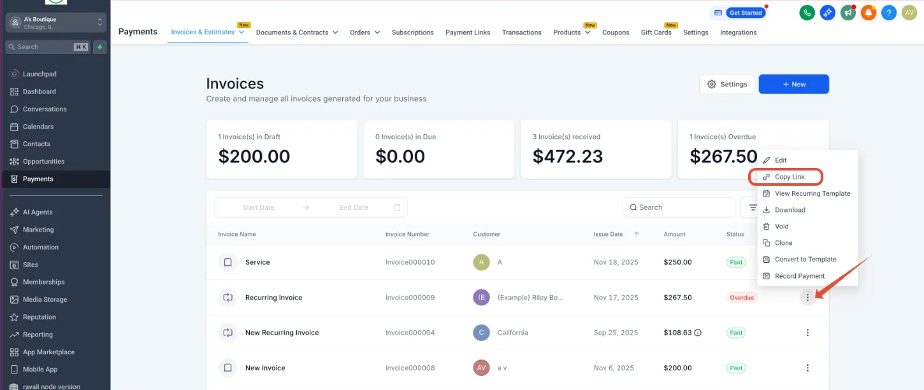Click the filter icon beside the search box
Image resolution: width=924 pixels, height=390 pixels.
(753, 207)
